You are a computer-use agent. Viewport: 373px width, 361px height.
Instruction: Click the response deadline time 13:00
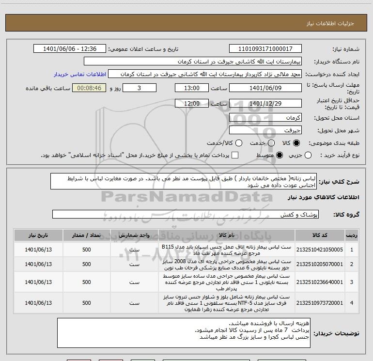192,88
